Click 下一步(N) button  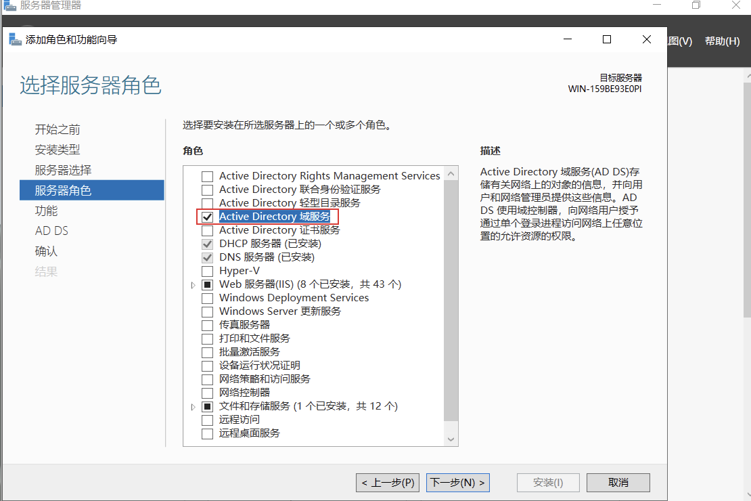click(458, 483)
